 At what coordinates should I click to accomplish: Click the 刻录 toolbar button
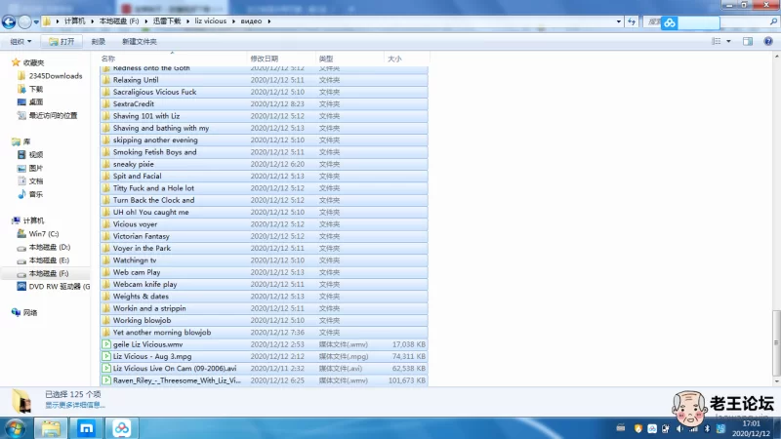click(x=99, y=41)
